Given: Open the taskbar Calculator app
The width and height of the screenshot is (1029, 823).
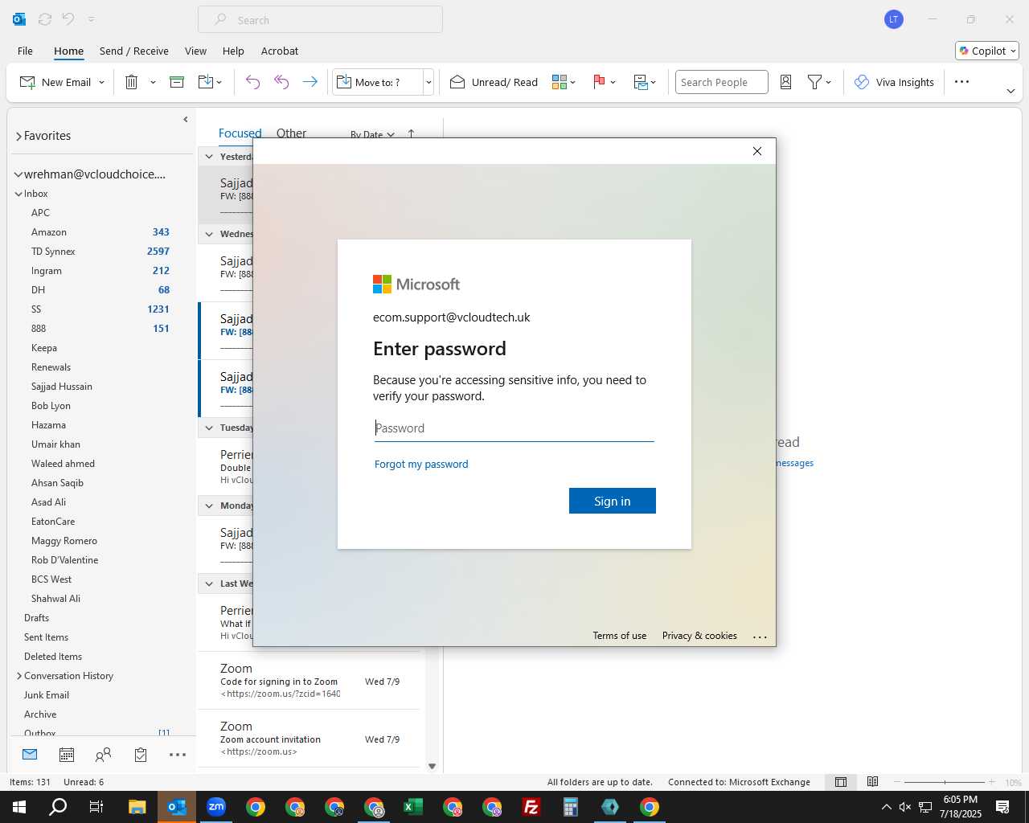Looking at the screenshot, I should [x=571, y=807].
